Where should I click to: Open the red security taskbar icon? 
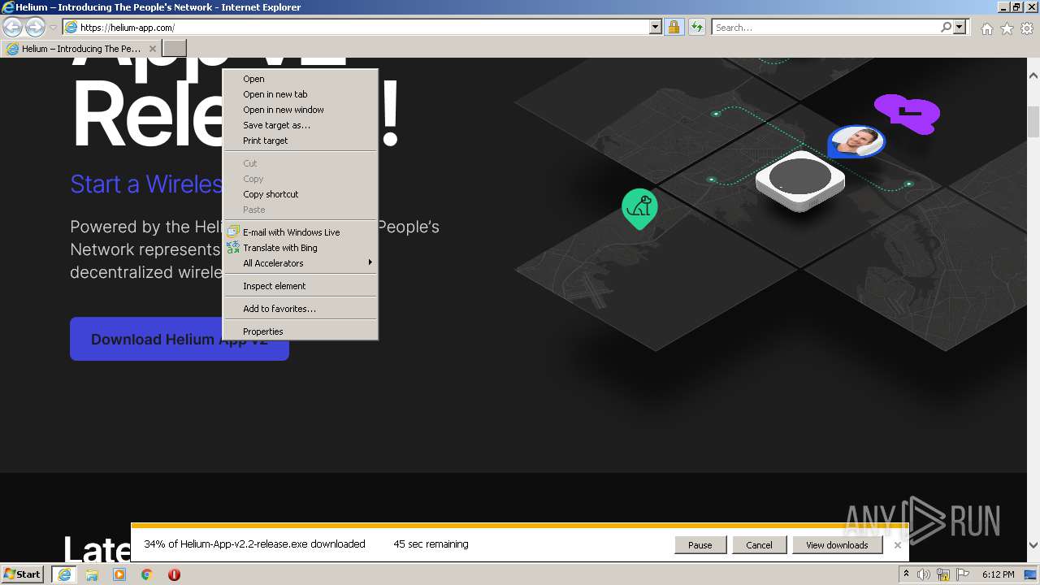coord(174,574)
